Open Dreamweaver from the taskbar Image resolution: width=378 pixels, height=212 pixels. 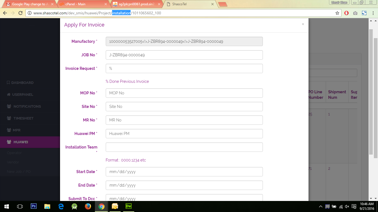128,206
